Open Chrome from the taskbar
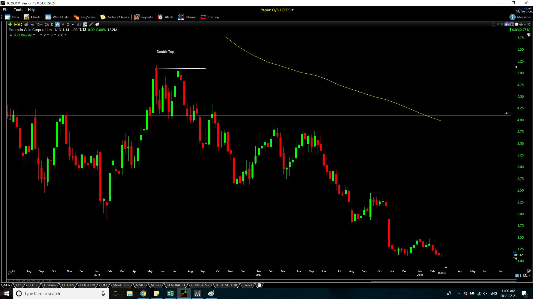Screen dimensions: 533x299 tap(143, 293)
